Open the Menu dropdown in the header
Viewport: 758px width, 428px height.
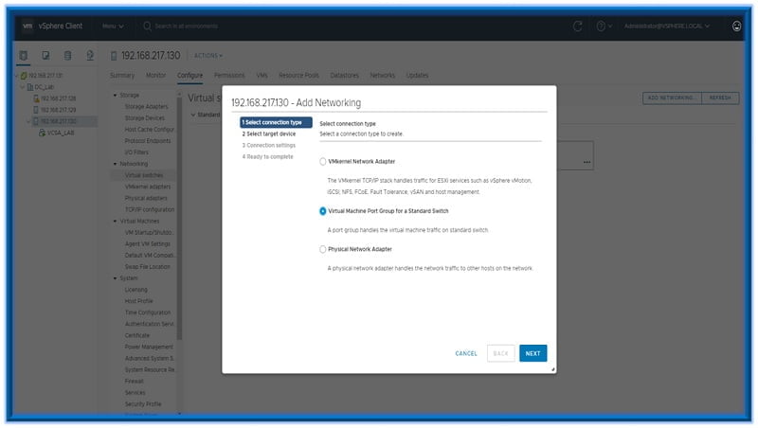click(114, 25)
